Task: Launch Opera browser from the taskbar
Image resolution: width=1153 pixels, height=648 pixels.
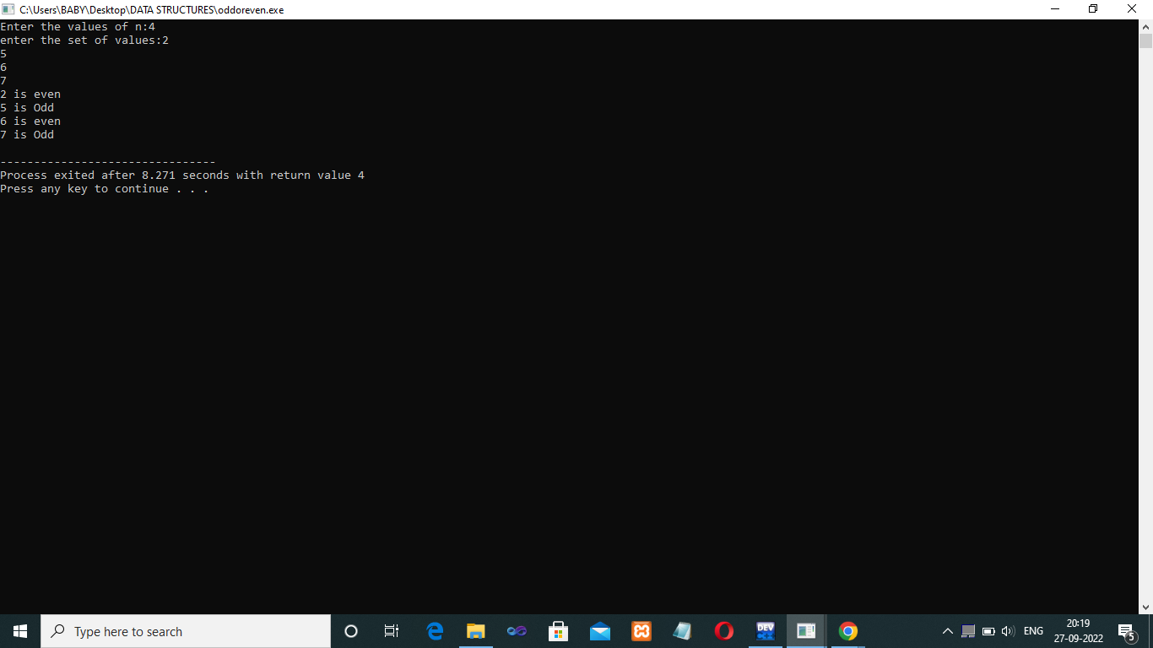Action: 723,631
